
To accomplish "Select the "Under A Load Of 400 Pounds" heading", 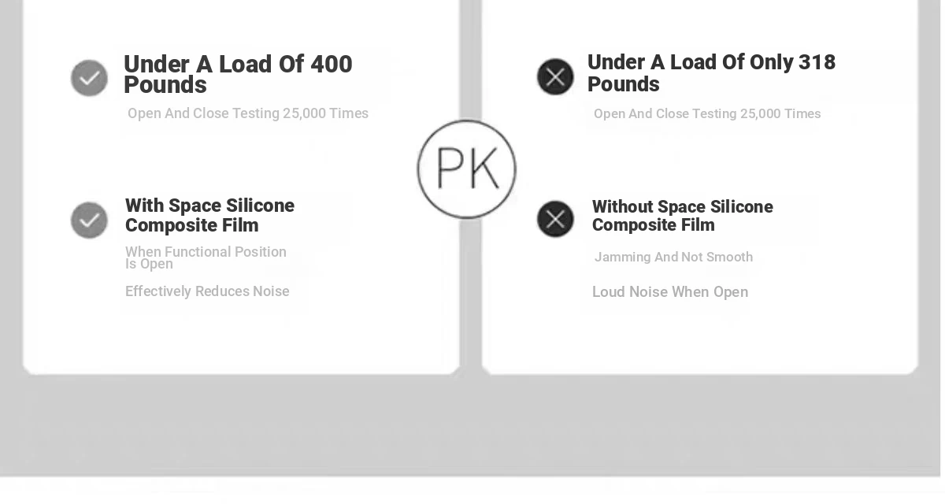I will 238,74.
